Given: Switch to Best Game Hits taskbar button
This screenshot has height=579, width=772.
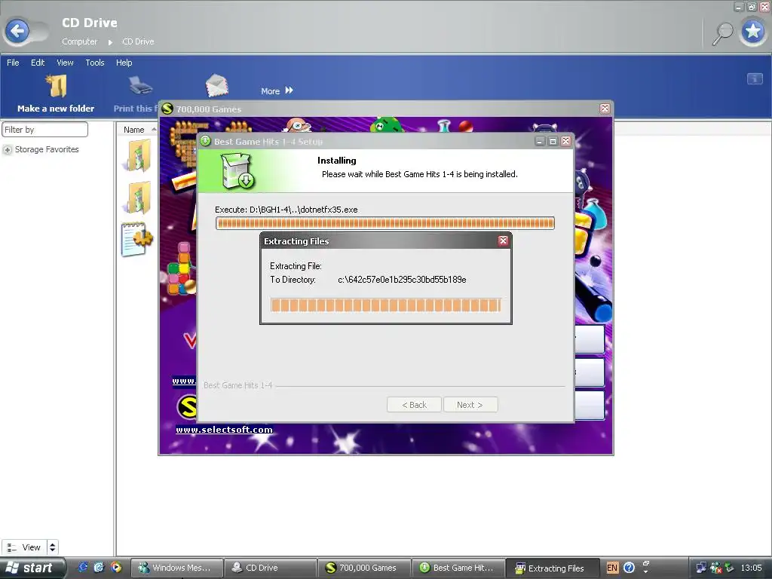Looking at the screenshot, I should click(x=458, y=568).
